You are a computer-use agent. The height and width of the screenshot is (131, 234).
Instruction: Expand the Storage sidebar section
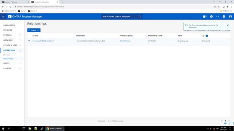20,35
